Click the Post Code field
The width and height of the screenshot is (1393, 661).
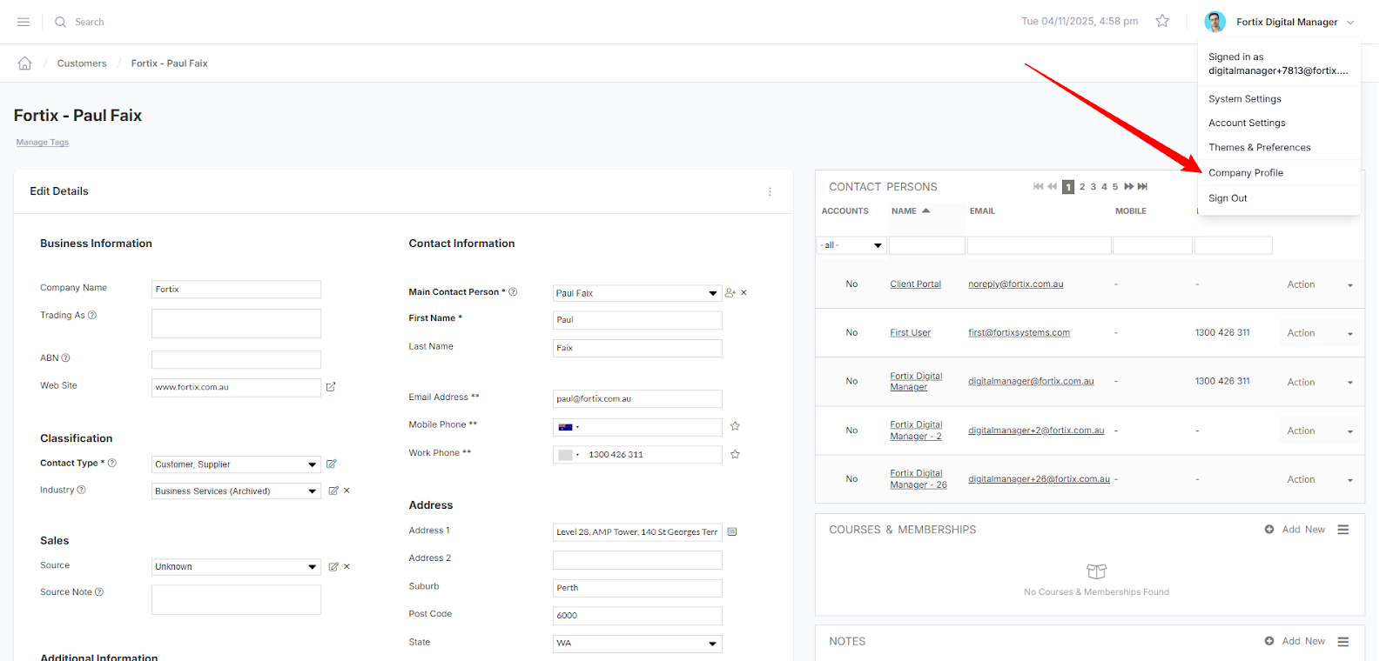(x=637, y=616)
